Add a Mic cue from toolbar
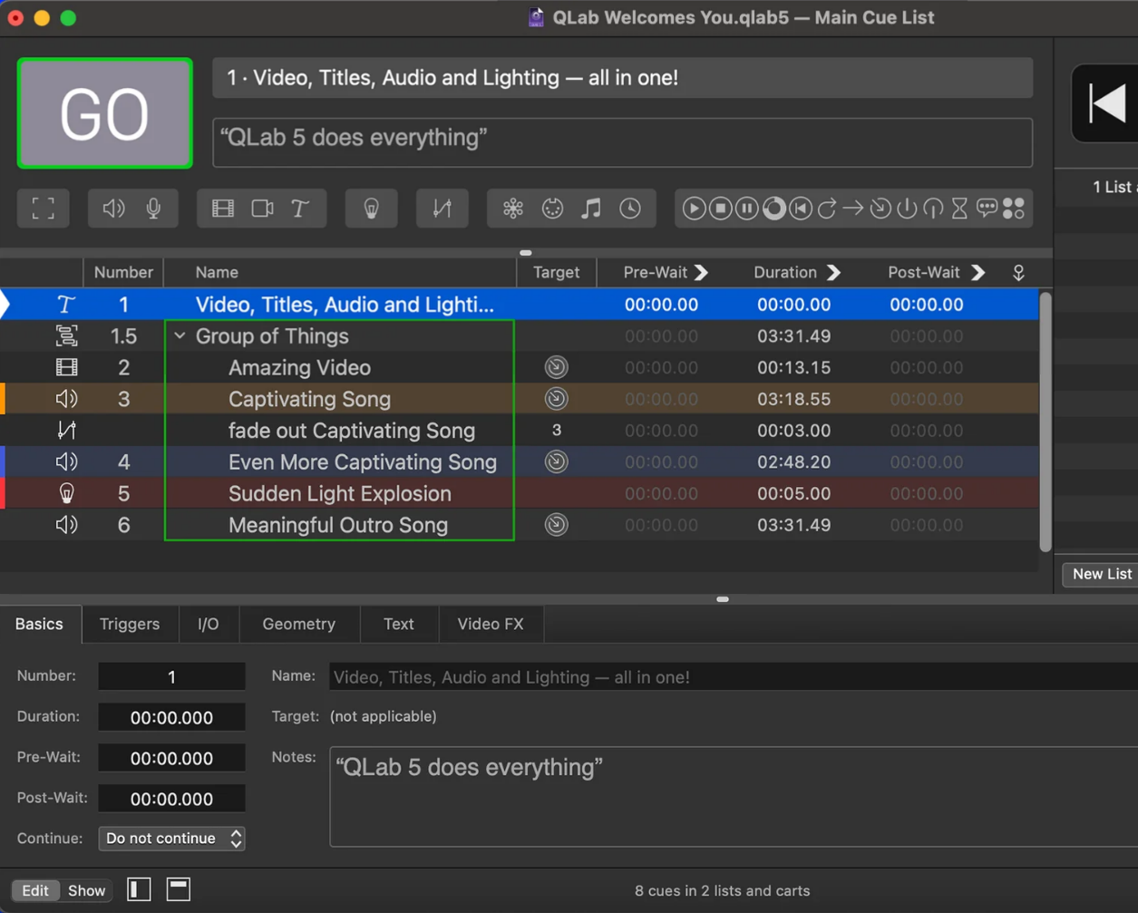Screen dimensions: 1138x913 tap(153, 209)
